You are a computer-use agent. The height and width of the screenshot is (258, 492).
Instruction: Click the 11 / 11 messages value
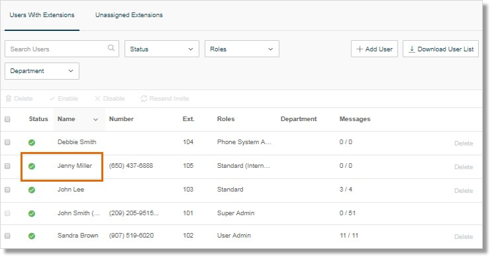coord(349,236)
